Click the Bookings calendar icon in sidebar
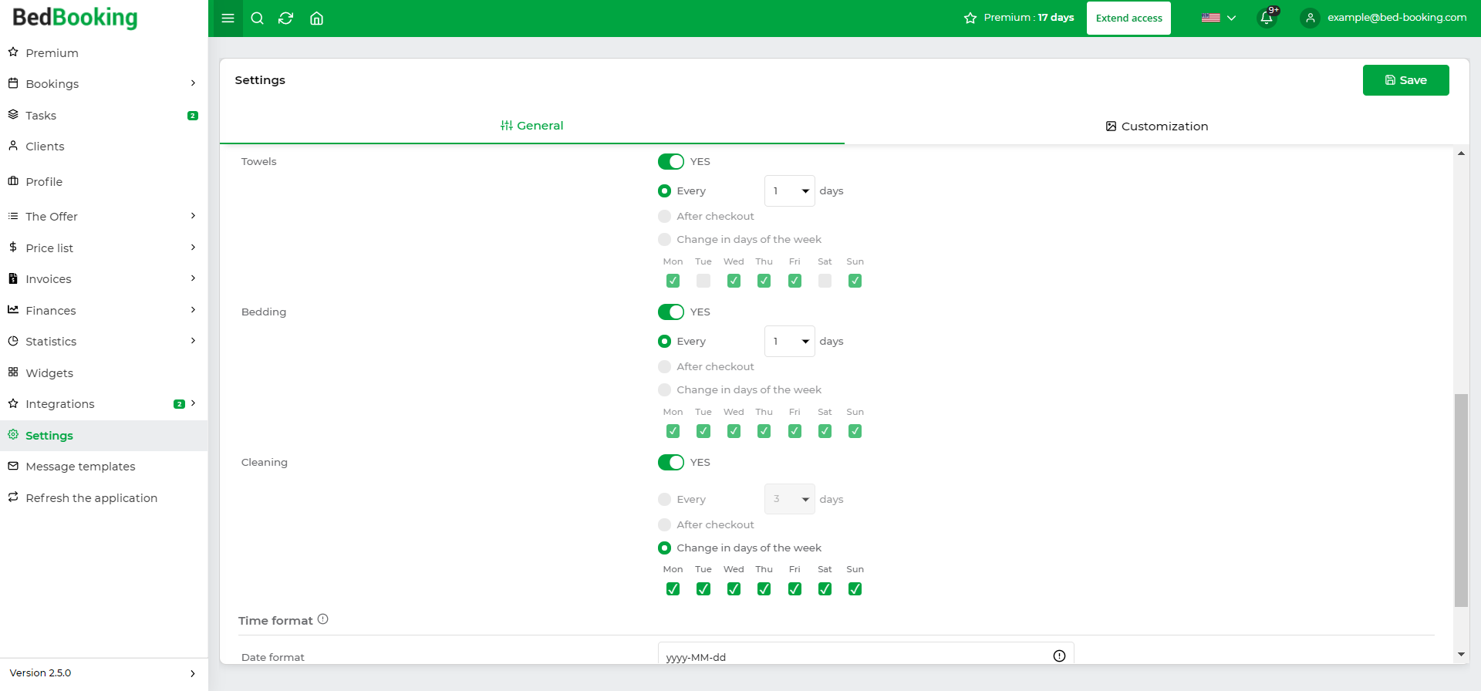This screenshot has width=1481, height=691. point(13,83)
